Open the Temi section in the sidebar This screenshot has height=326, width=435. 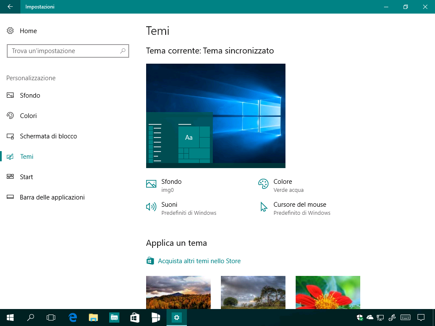click(27, 157)
